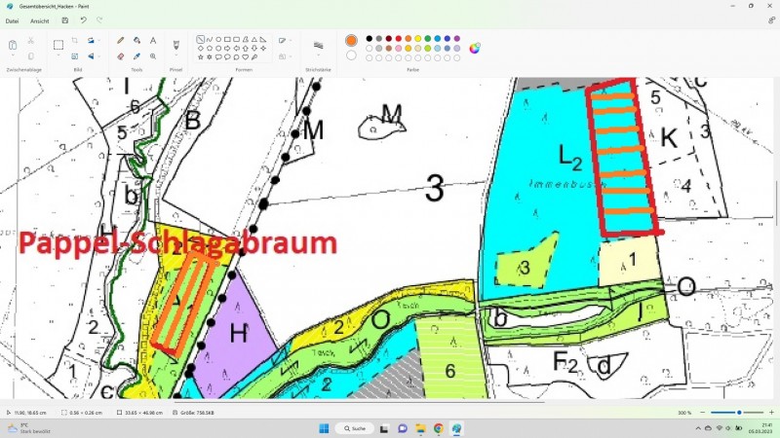Viewport: 780px width, 438px height.
Task: Select the Fill bucket tool
Action: coord(136,41)
